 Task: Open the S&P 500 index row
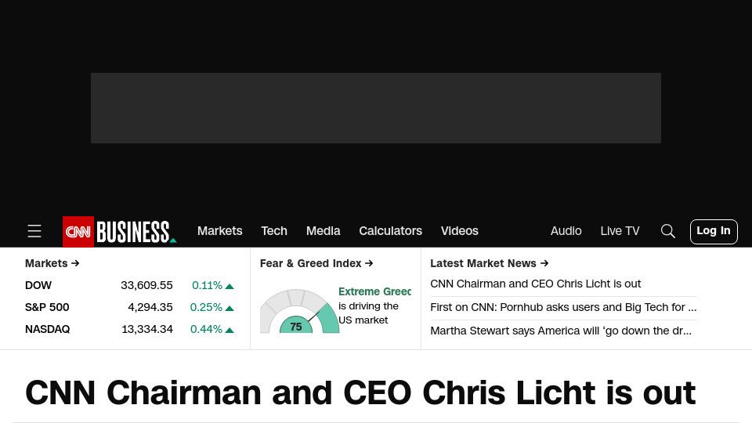click(x=129, y=307)
